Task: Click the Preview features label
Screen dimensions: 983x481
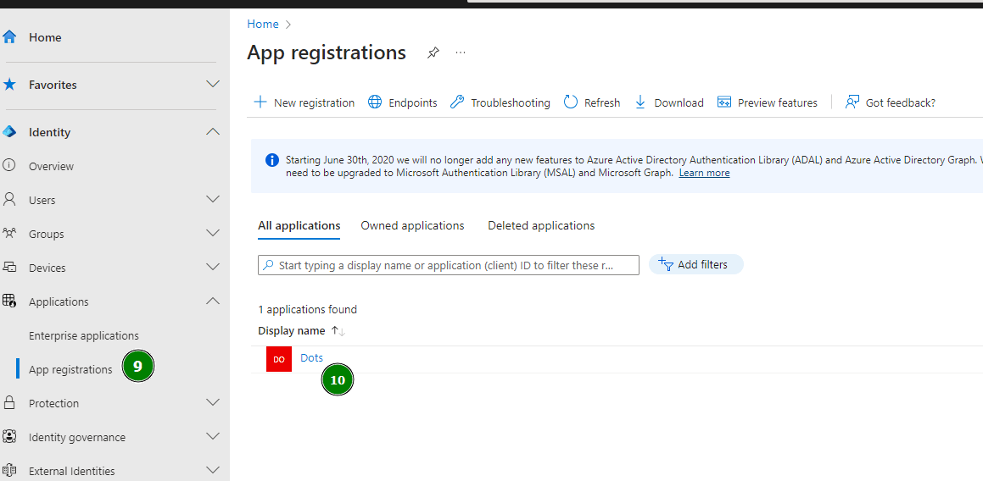Action: [778, 102]
